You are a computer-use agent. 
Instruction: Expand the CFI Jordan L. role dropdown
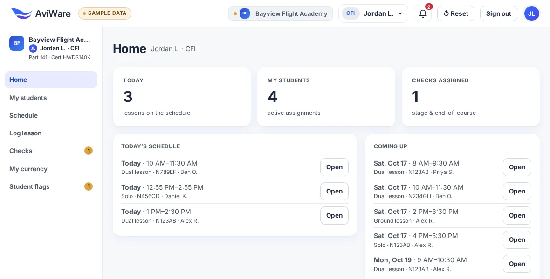(x=373, y=13)
